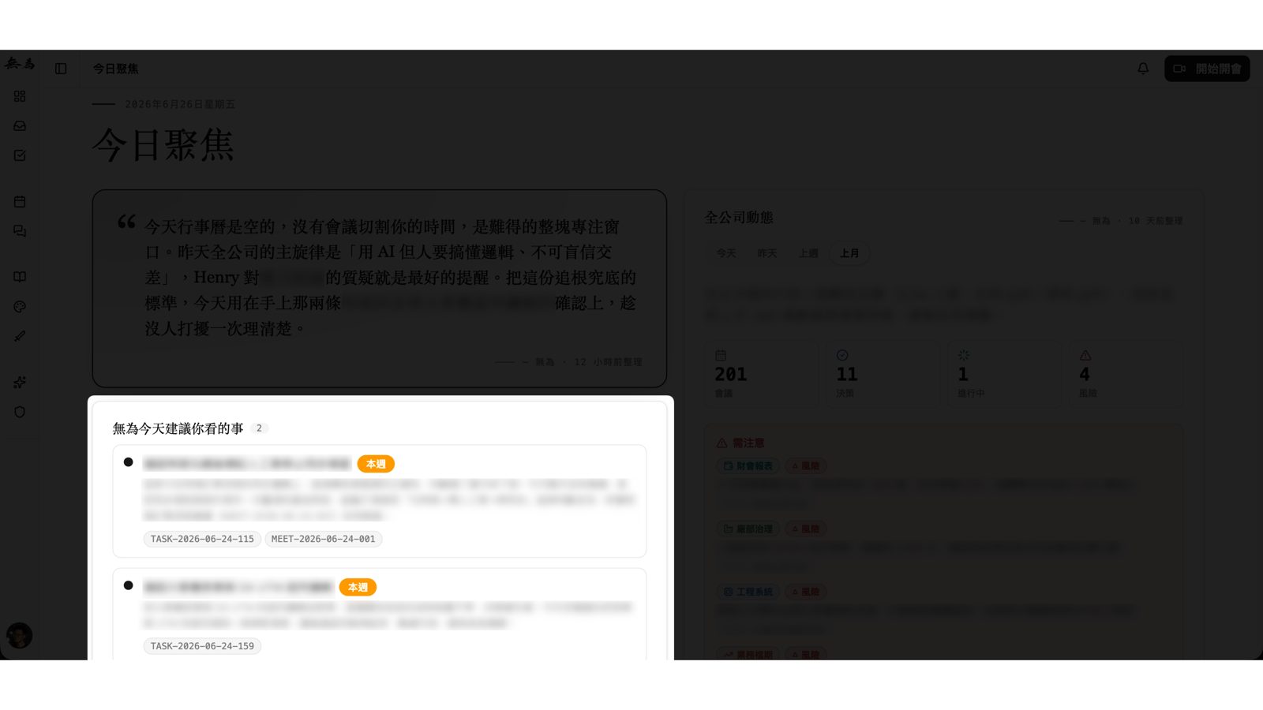
Task: Click the 無為 logo in the corner
Action: click(20, 63)
